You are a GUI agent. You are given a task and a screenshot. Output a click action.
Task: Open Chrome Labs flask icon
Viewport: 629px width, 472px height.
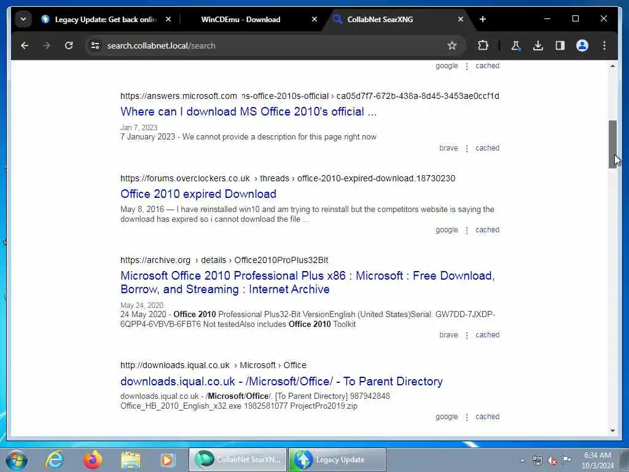pyautogui.click(x=516, y=45)
